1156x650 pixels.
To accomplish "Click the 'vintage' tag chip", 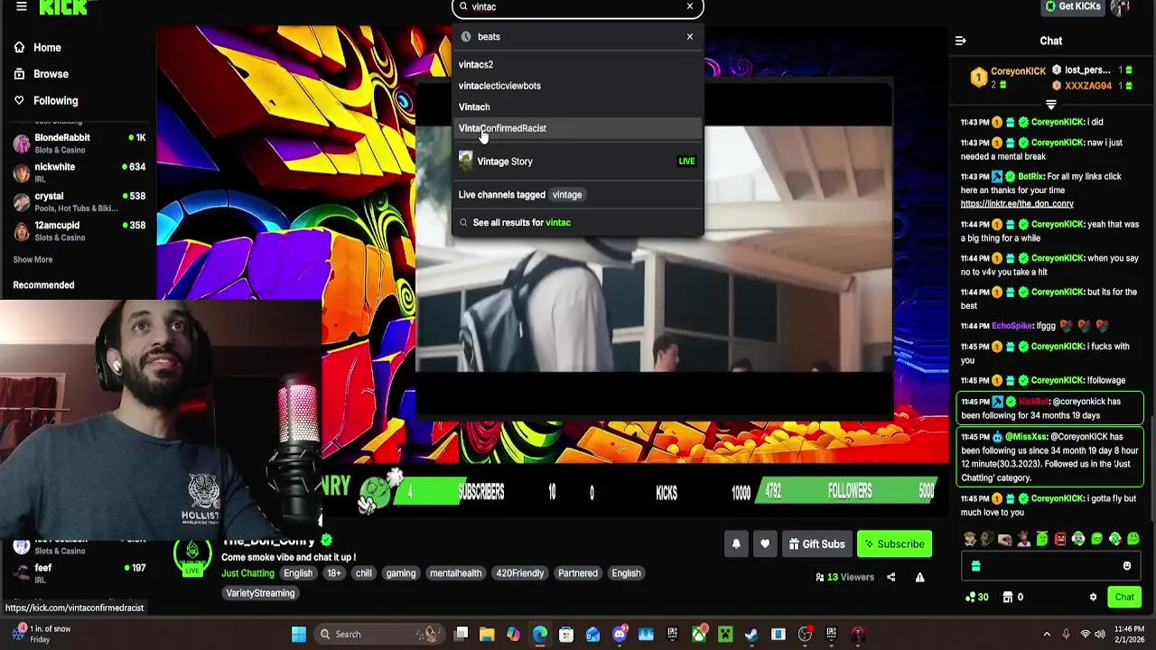I will tap(567, 195).
